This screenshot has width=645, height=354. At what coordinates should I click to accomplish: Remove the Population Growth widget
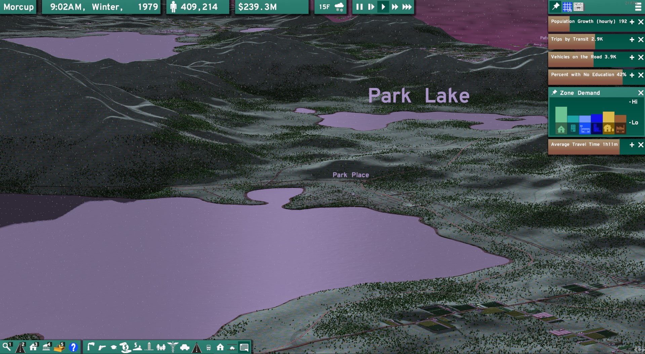pos(641,22)
